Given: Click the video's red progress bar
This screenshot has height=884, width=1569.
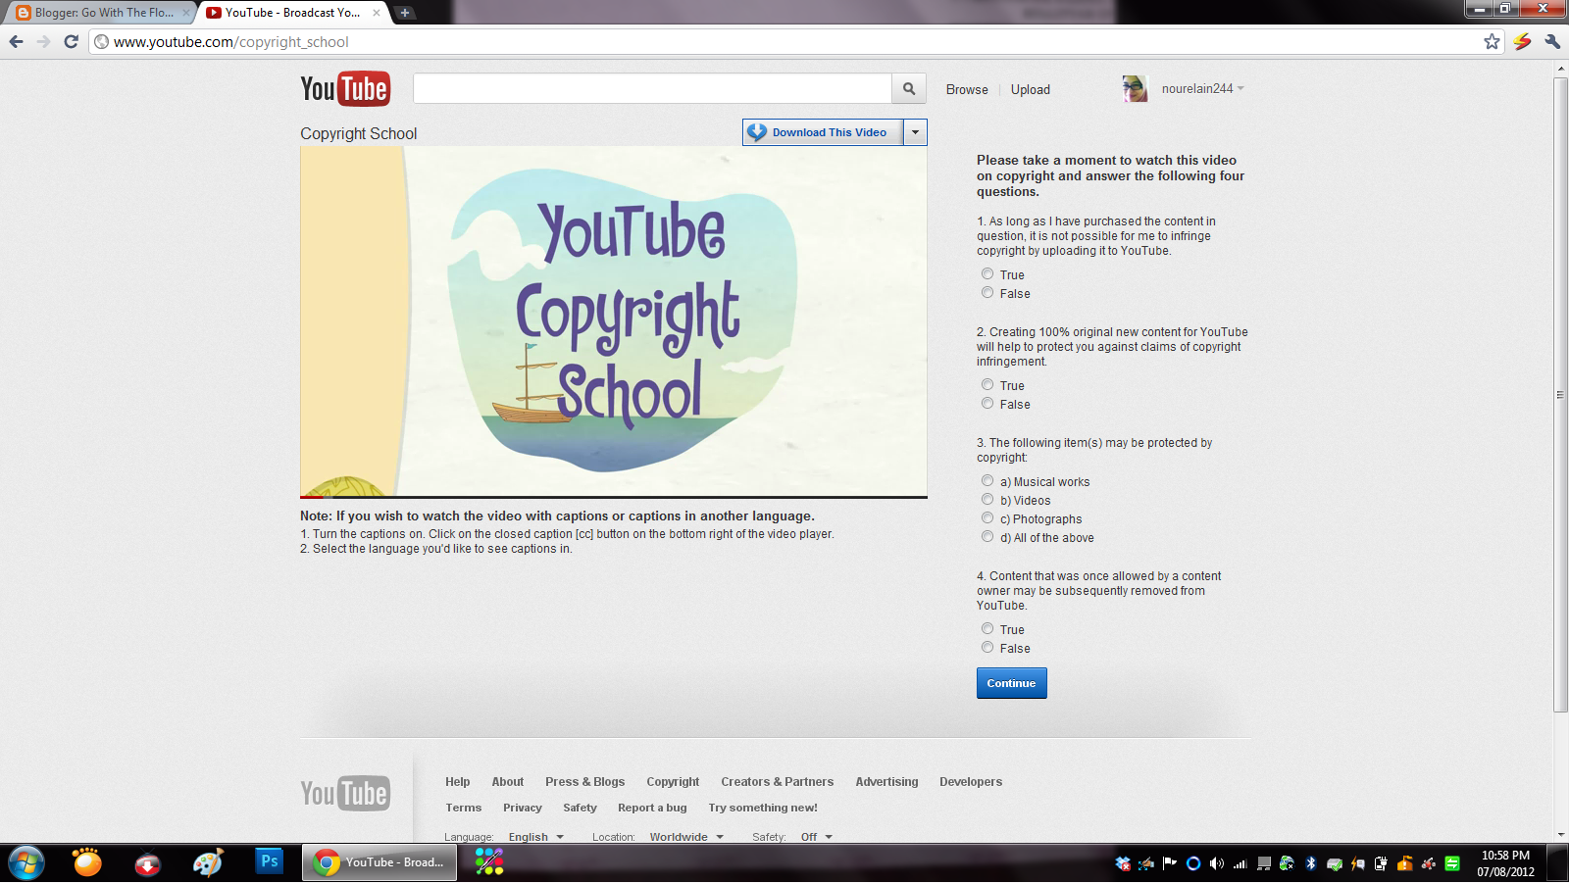Looking at the screenshot, I should coord(312,497).
